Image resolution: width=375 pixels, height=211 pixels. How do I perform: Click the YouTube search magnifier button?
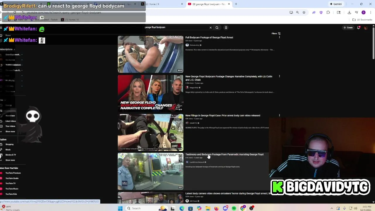[x=217, y=28]
